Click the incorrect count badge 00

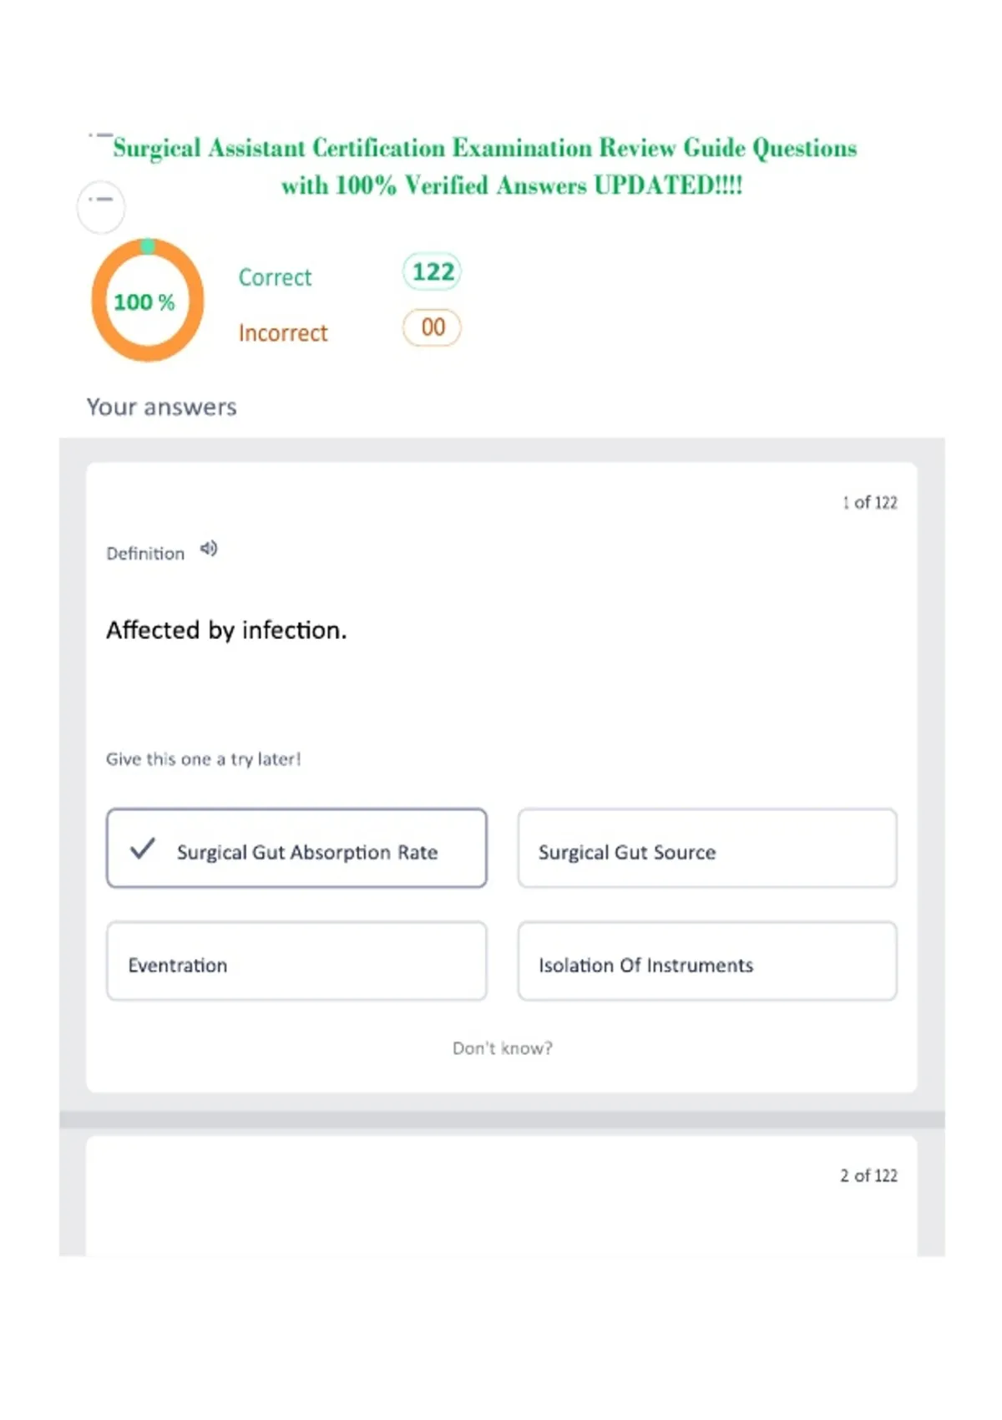click(x=432, y=327)
